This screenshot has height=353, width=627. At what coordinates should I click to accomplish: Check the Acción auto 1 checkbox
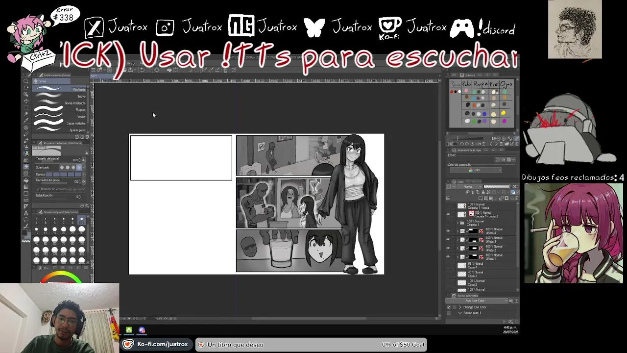pos(449,313)
